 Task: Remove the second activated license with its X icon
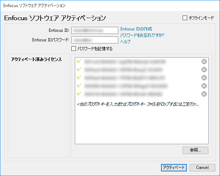point(204,70)
